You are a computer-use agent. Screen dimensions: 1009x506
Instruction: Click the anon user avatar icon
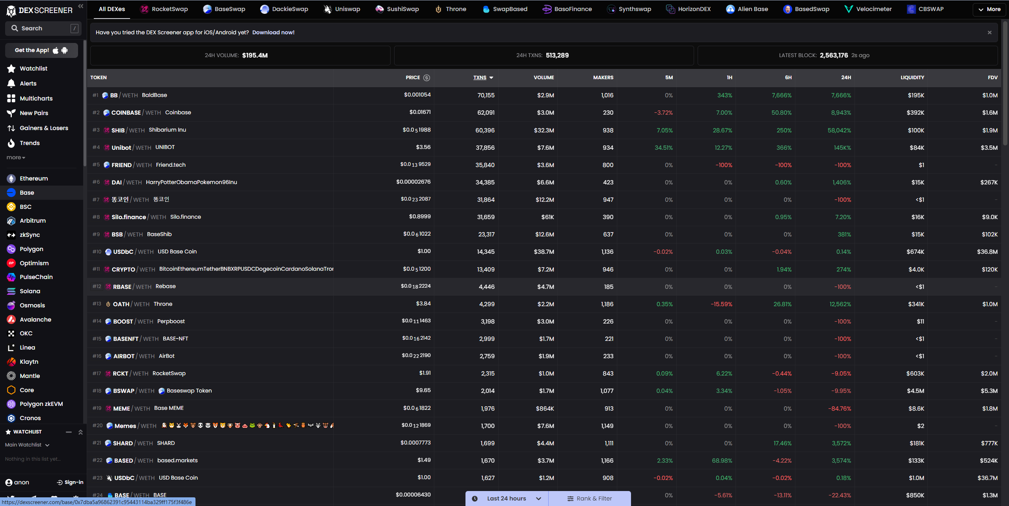click(x=9, y=482)
